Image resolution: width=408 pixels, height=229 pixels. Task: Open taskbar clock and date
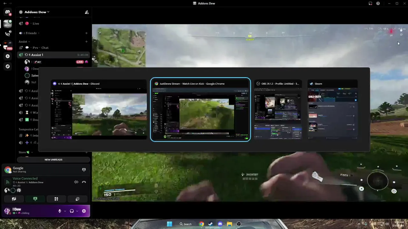click(398, 224)
